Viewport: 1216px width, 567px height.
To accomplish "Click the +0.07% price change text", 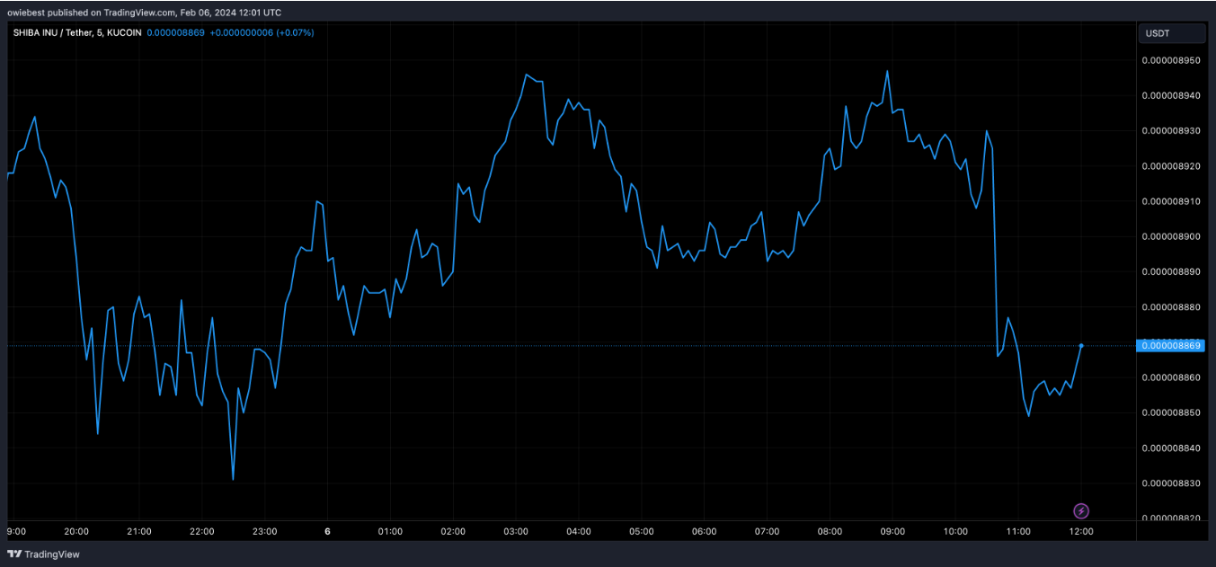I will tap(295, 32).
